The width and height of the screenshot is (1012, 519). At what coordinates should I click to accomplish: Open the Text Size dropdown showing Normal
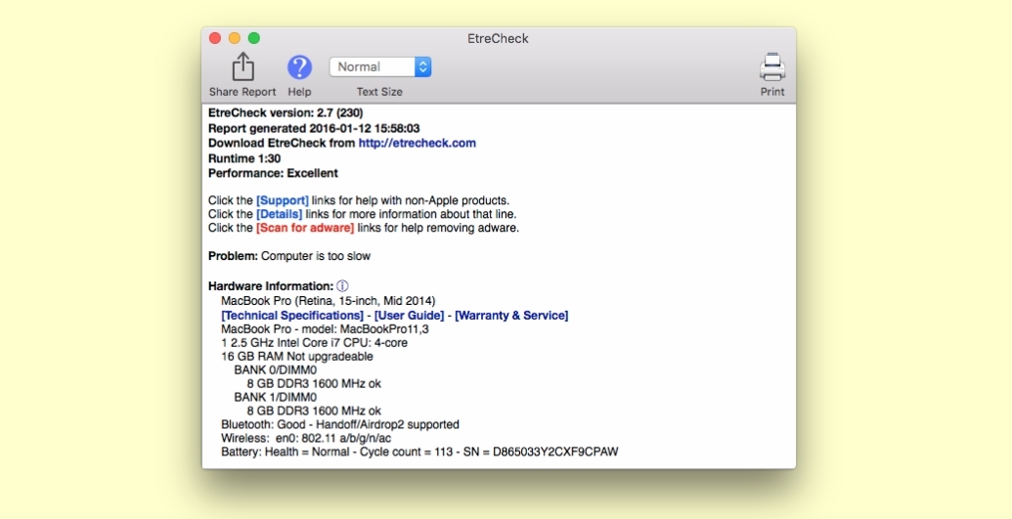click(x=380, y=67)
